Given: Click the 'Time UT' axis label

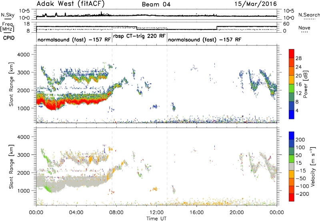Looking at the screenshot, I should coord(156,219).
